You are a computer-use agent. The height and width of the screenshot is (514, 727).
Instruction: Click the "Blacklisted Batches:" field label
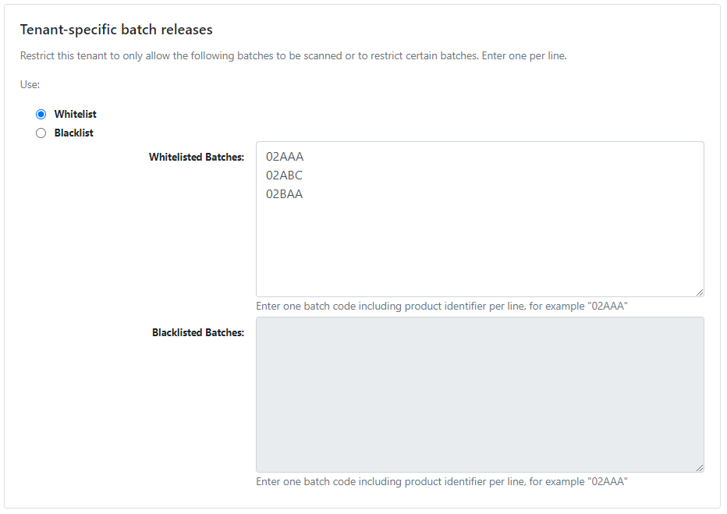tap(198, 333)
